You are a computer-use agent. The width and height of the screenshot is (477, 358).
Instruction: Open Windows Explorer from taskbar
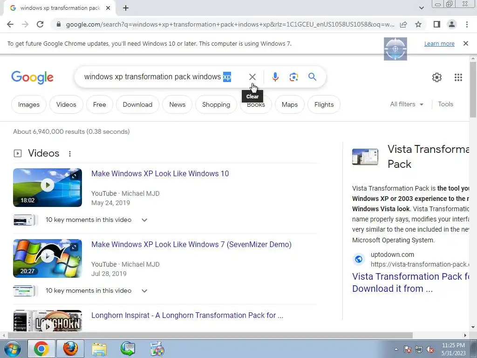click(99, 349)
